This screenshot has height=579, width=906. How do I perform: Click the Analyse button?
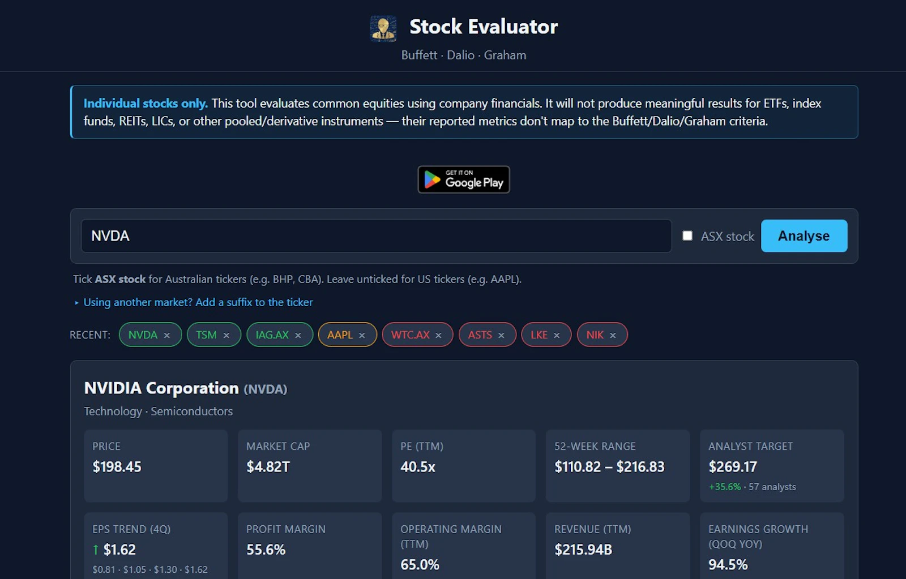pyautogui.click(x=804, y=236)
